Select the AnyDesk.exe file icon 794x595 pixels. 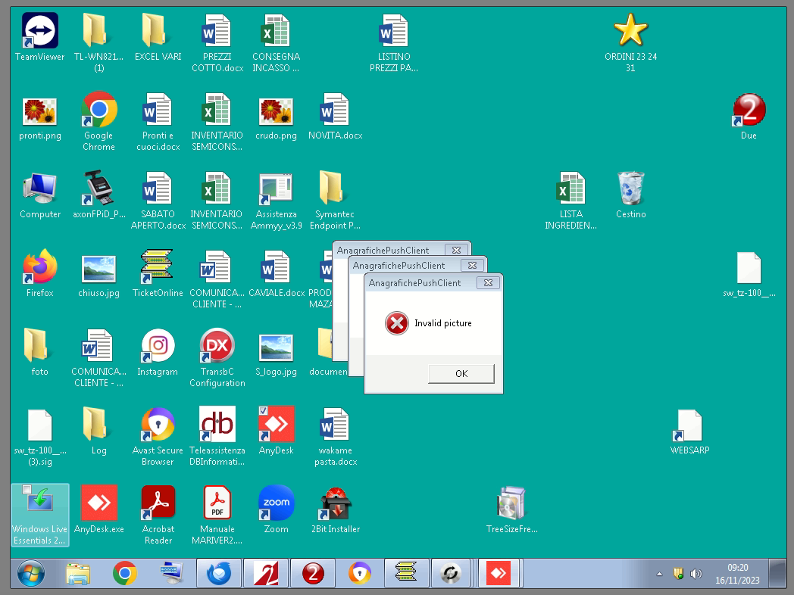[x=98, y=509]
